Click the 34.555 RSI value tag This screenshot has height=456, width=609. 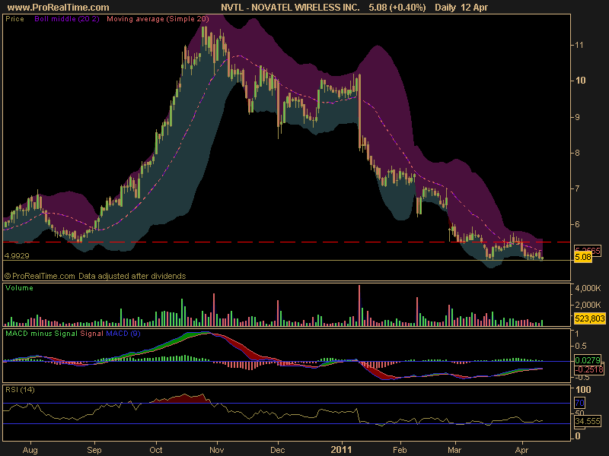[x=588, y=421]
